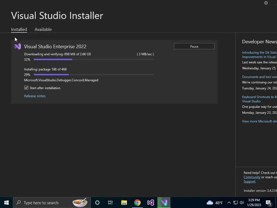Screen dimensions: 277x208
Task: Open notification center icon
Action: click(269, 203)
